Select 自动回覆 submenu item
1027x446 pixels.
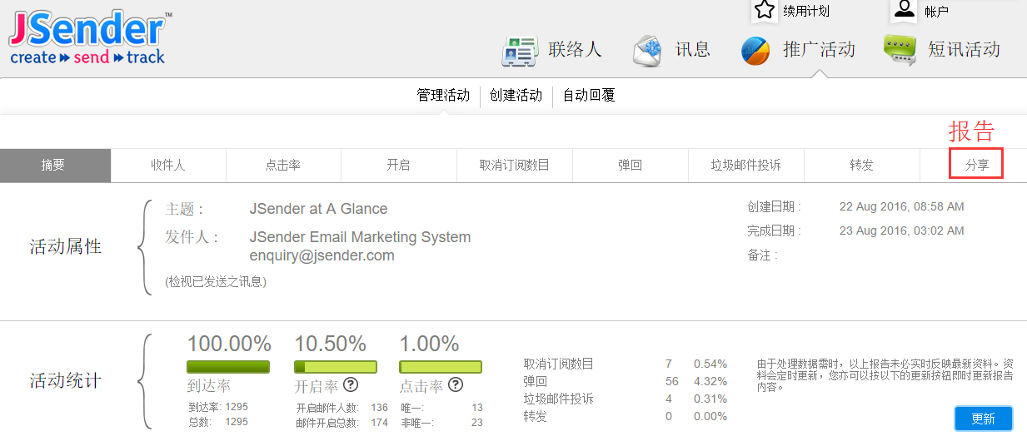[588, 96]
